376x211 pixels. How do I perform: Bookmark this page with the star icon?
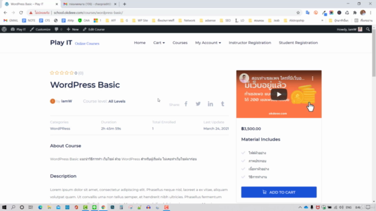pos(298,13)
